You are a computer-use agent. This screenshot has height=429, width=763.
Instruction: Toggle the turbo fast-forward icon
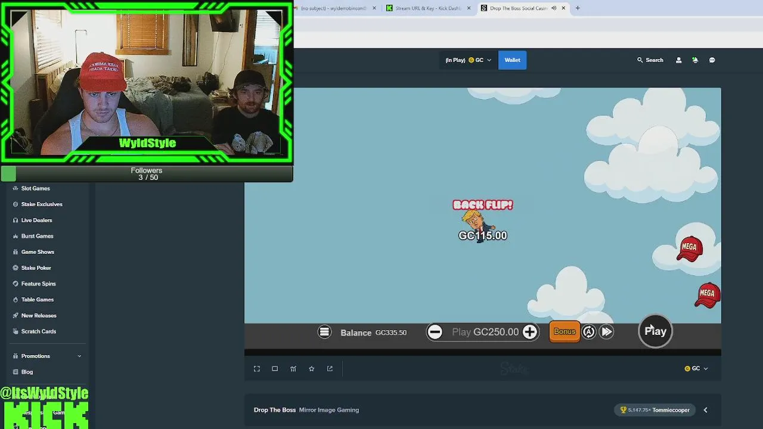click(x=606, y=332)
